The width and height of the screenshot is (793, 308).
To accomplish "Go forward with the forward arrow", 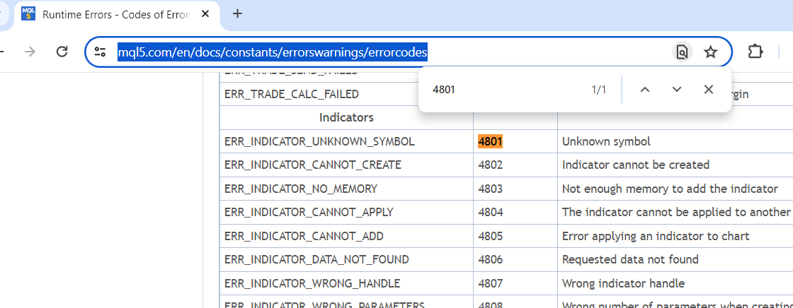I will point(30,52).
